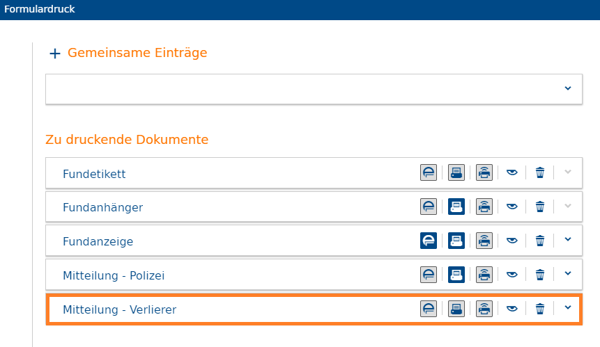Expand Mitteilung - Polizei details chevron
The height and width of the screenshot is (347, 600).
568,274
